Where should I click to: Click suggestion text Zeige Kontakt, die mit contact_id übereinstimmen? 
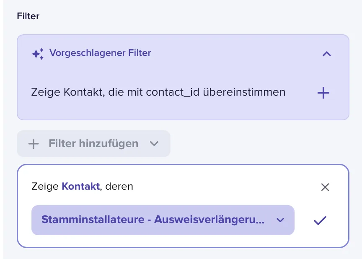[x=158, y=92]
